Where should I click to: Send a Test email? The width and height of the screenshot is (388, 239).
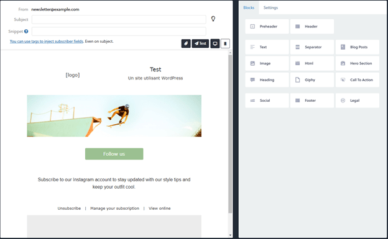tap(200, 43)
